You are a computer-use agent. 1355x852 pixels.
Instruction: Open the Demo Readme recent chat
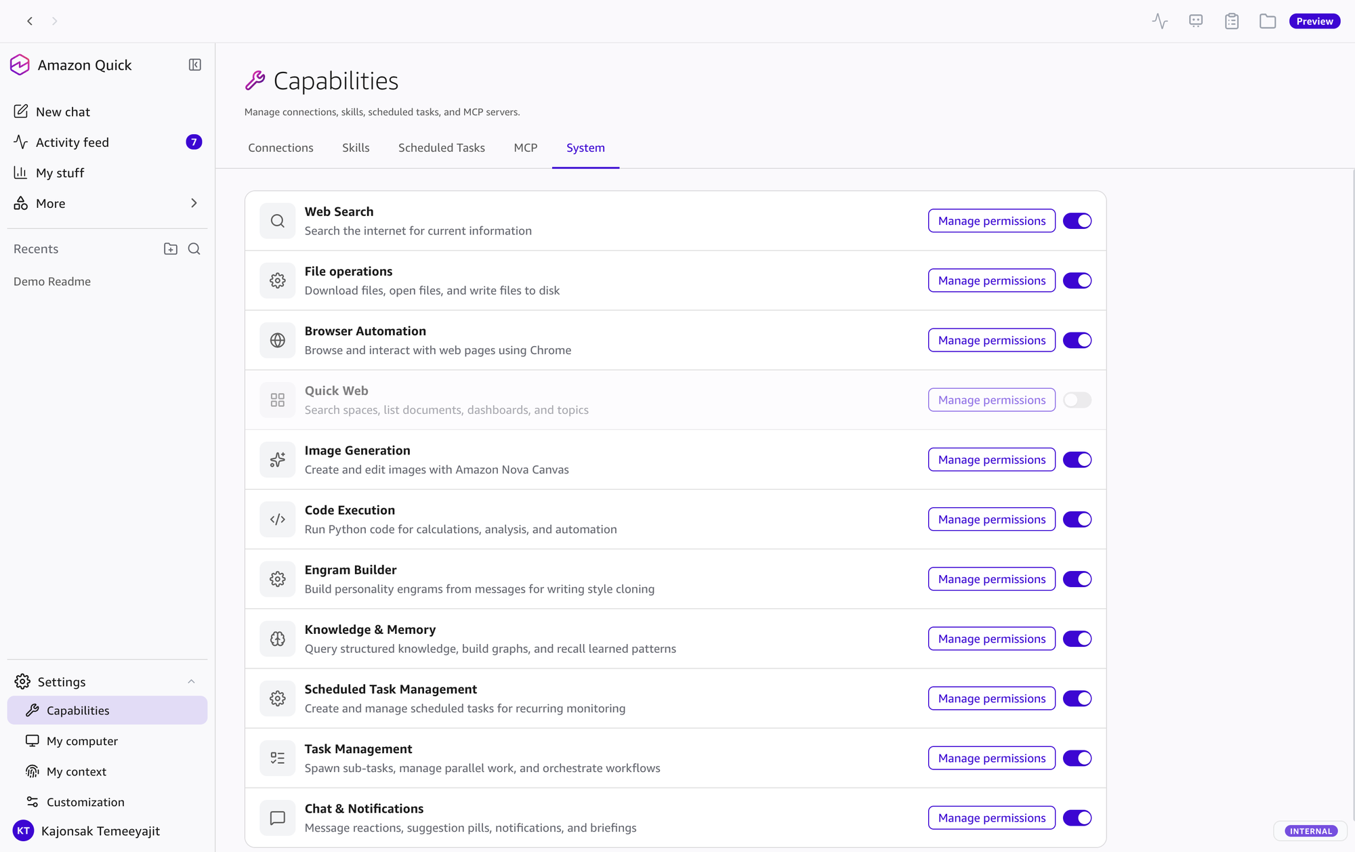tap(52, 281)
